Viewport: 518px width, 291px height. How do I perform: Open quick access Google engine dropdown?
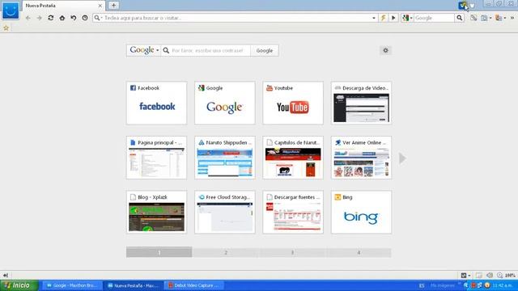click(144, 50)
